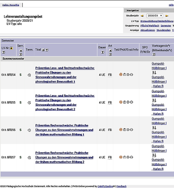
Task: Click the exam clipboard icon for 611.8FB57
Action: pyautogui.click(x=125, y=157)
